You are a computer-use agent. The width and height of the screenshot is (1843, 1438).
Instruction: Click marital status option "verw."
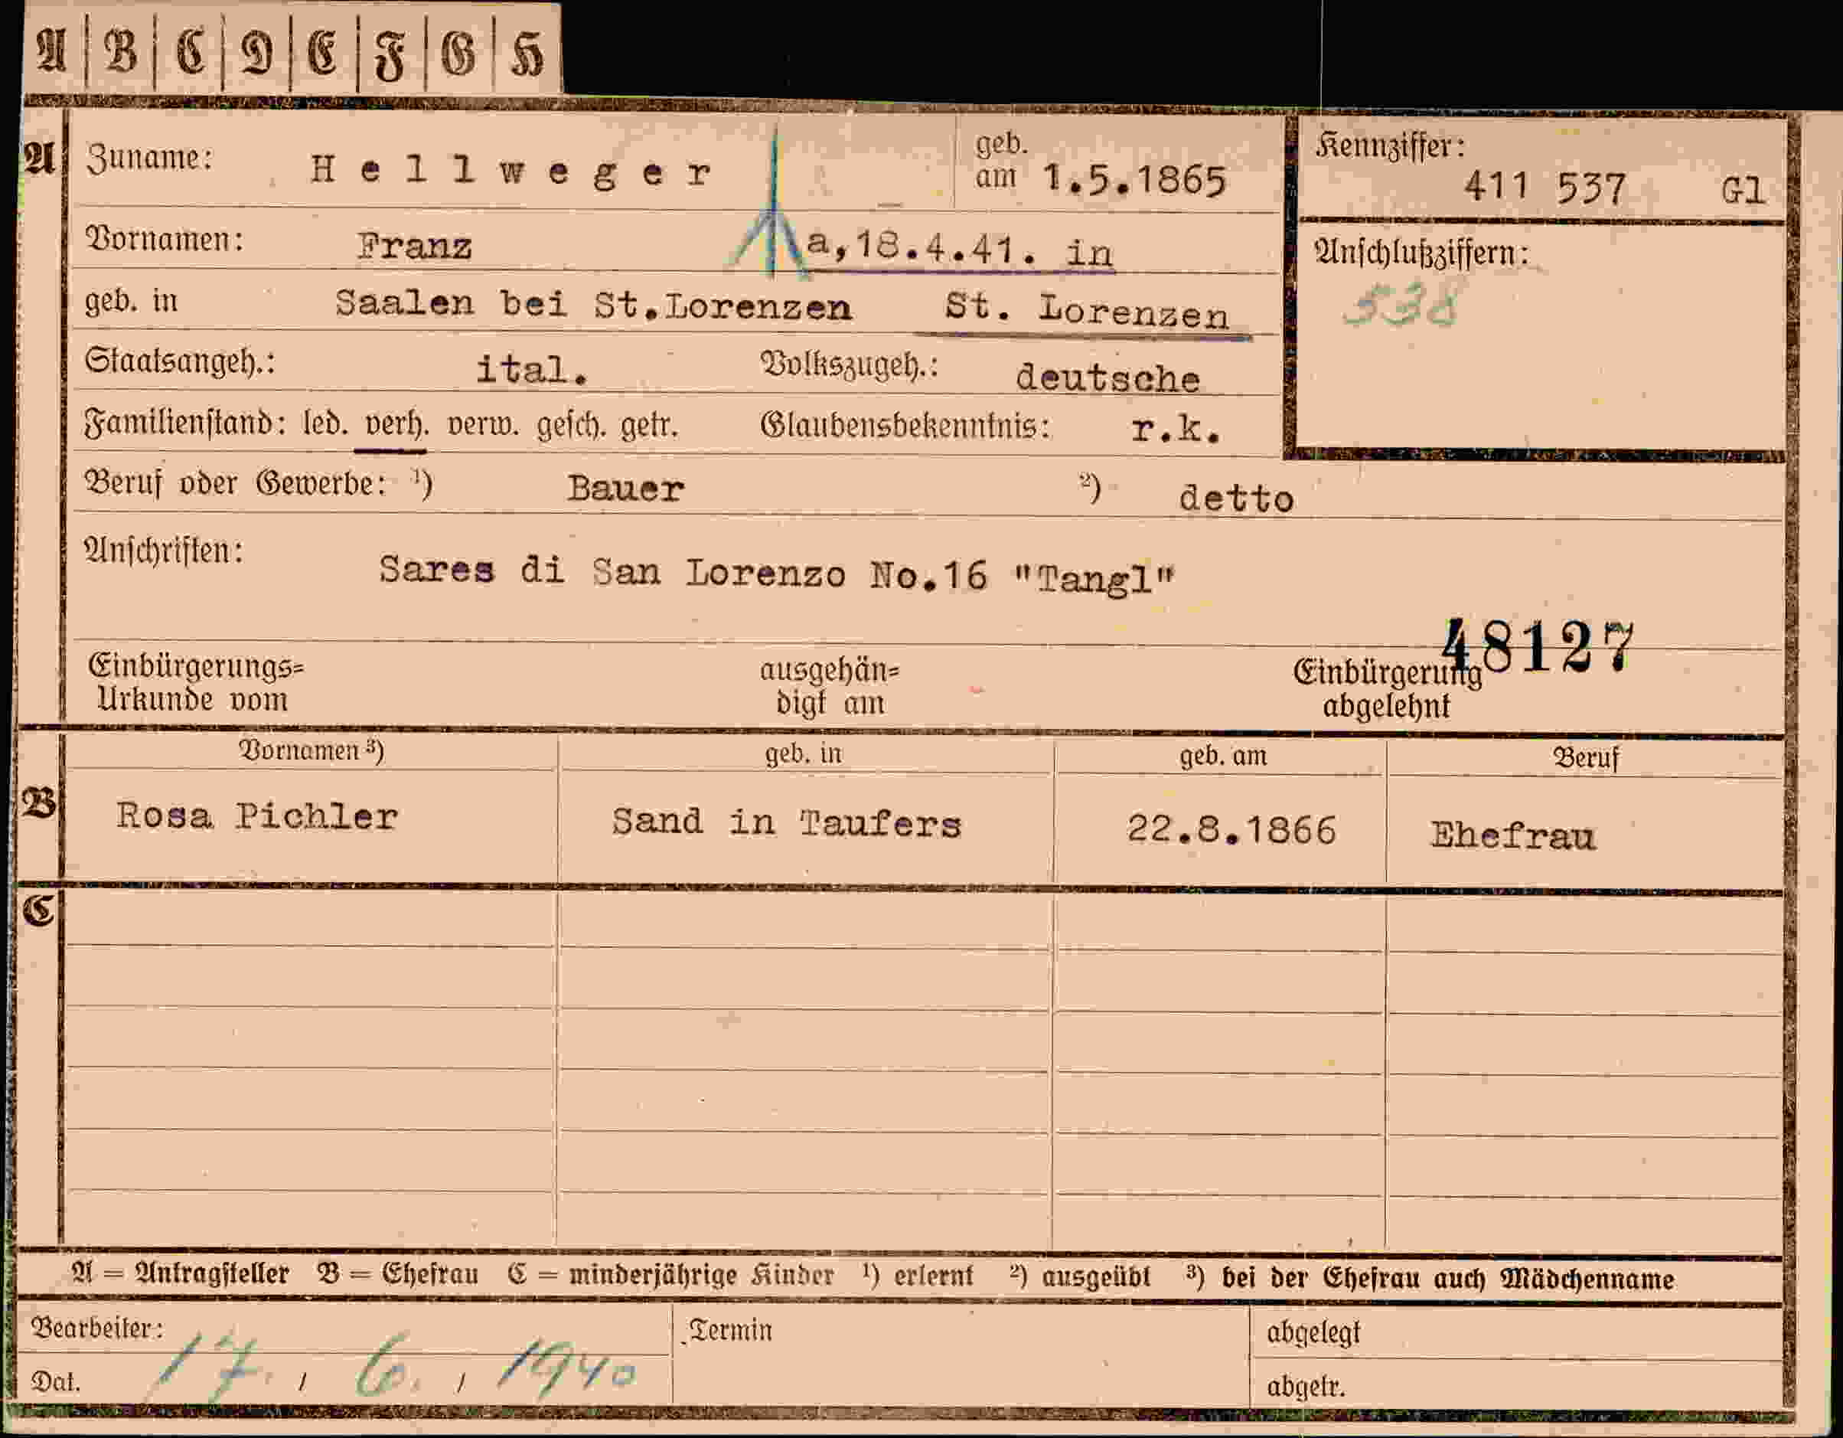click(484, 425)
